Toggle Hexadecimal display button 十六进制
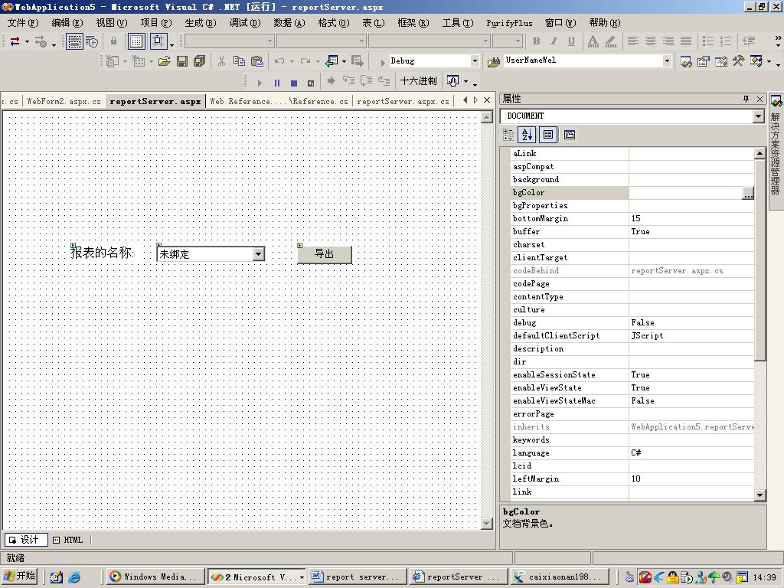 tap(418, 81)
